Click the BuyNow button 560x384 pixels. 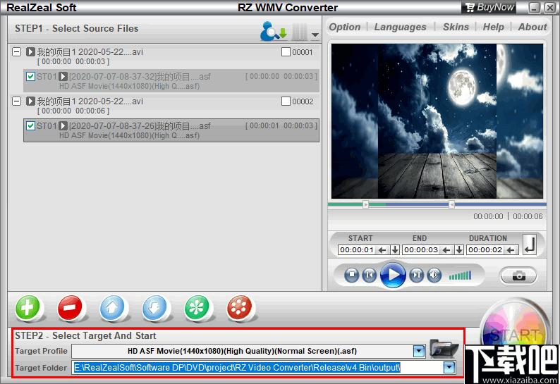coord(489,7)
